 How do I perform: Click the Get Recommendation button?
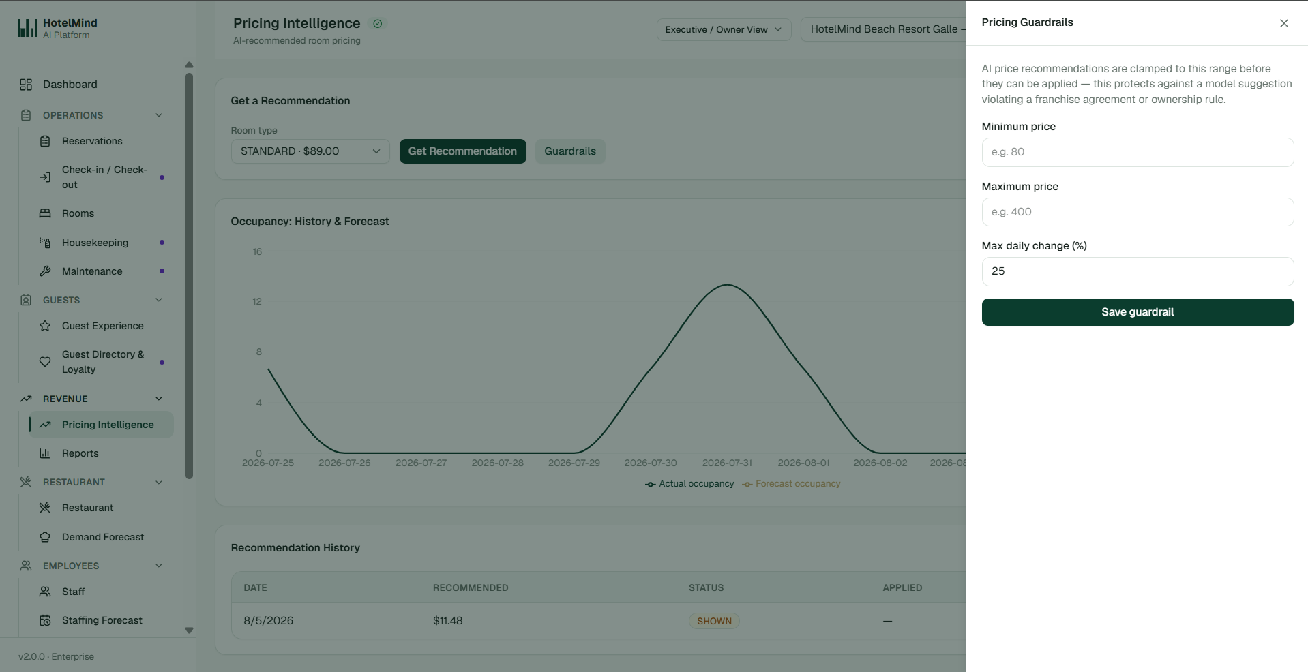pyautogui.click(x=462, y=151)
